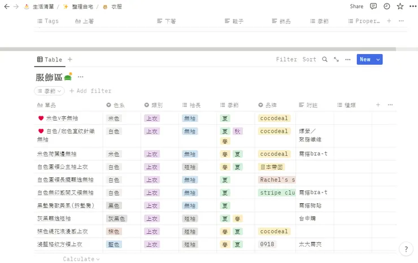
Task: Open the help question mark button
Action: point(406,249)
